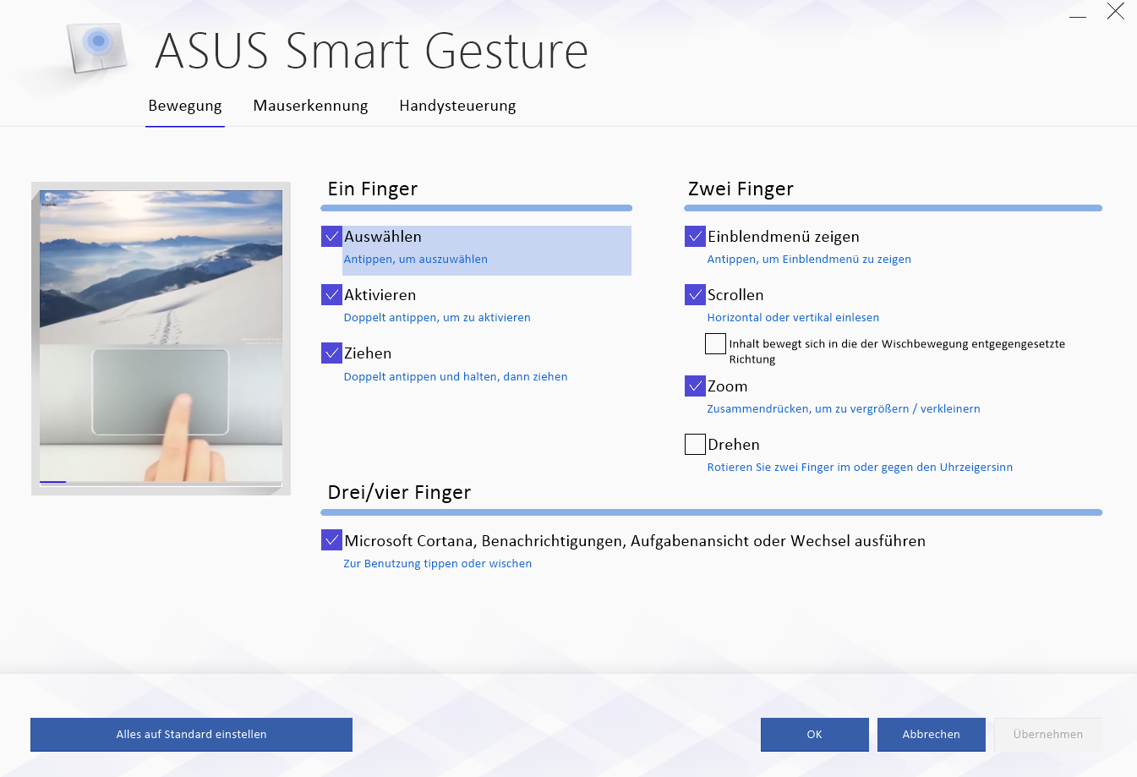The height and width of the screenshot is (777, 1137).
Task: Enable the Drehen checkbox
Action: click(x=695, y=444)
